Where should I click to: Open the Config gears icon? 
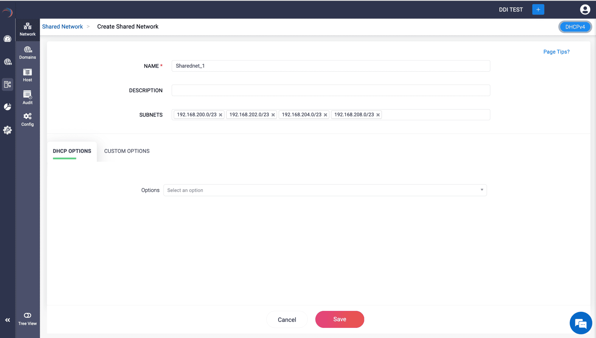coord(27,119)
